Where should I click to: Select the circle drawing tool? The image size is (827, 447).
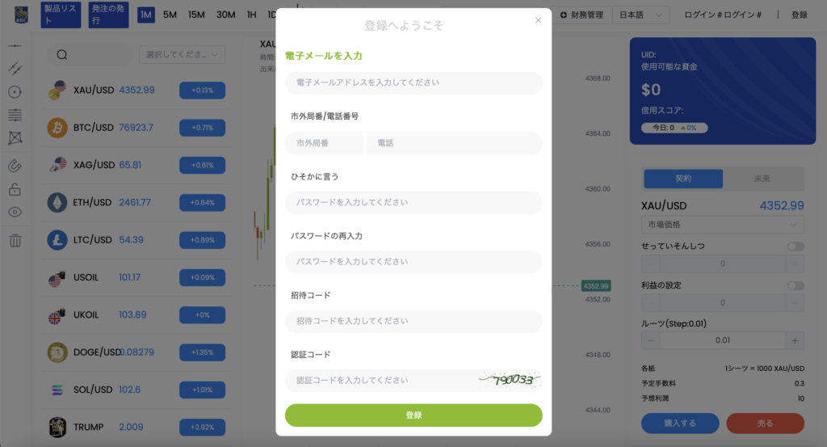[15, 92]
